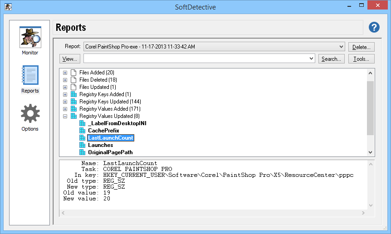Image resolution: width=391 pixels, height=234 pixels.
Task: Select the Files Deleted (18) row
Action: point(98,80)
